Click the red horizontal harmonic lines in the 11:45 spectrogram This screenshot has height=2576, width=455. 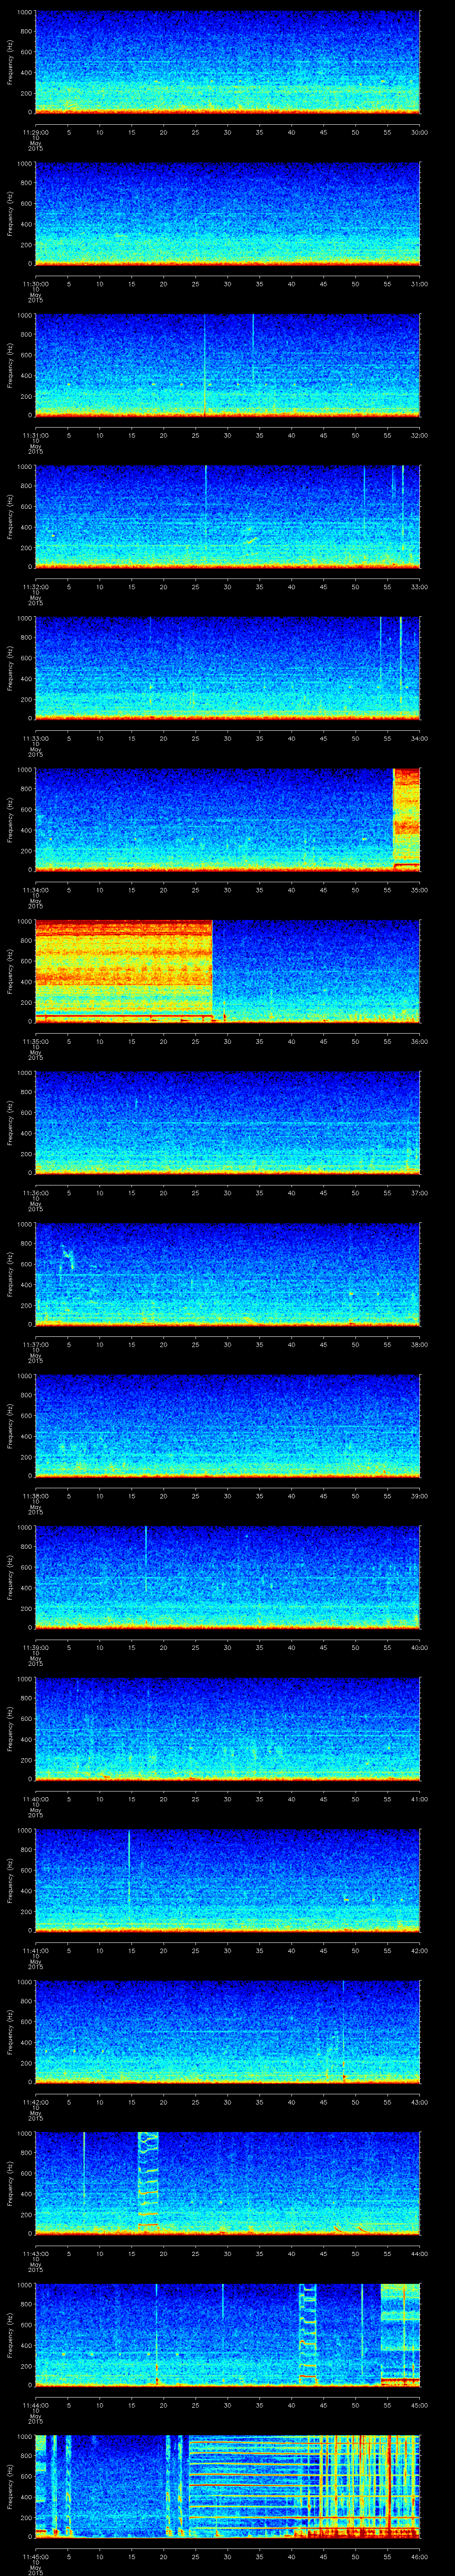(x=255, y=2485)
